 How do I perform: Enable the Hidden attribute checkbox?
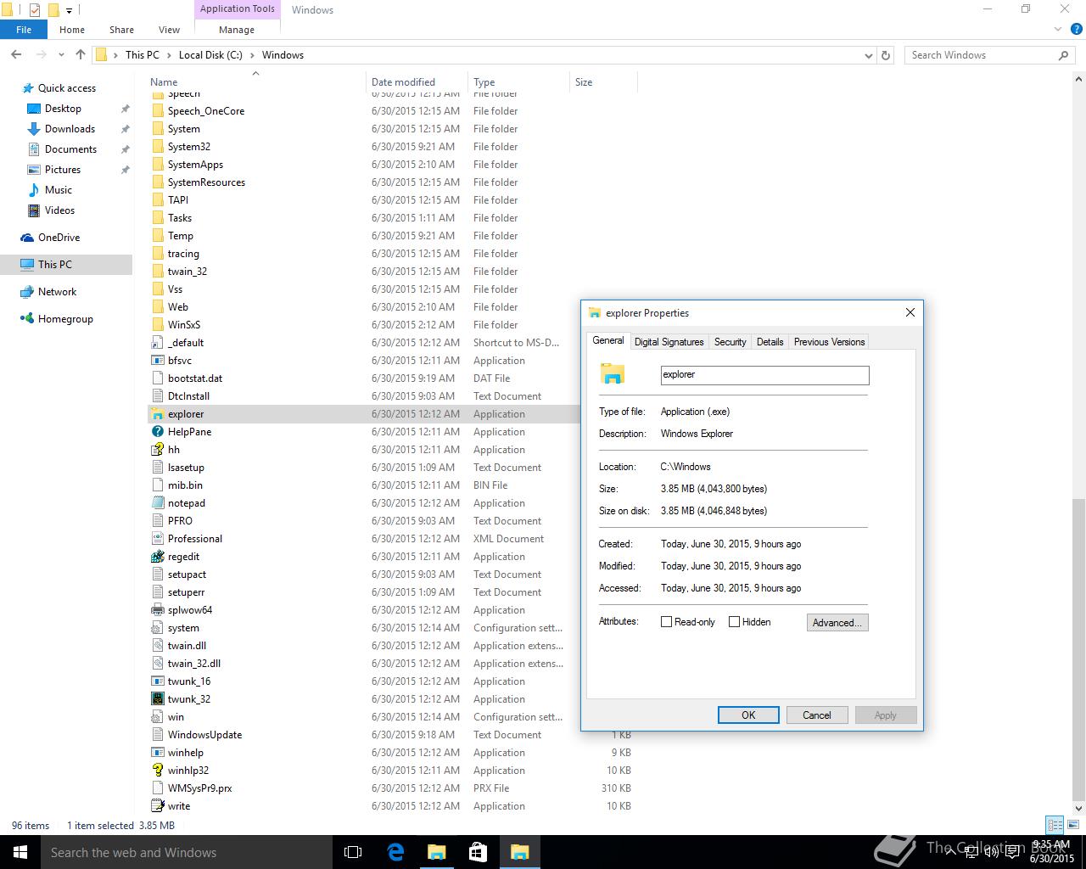coord(734,622)
